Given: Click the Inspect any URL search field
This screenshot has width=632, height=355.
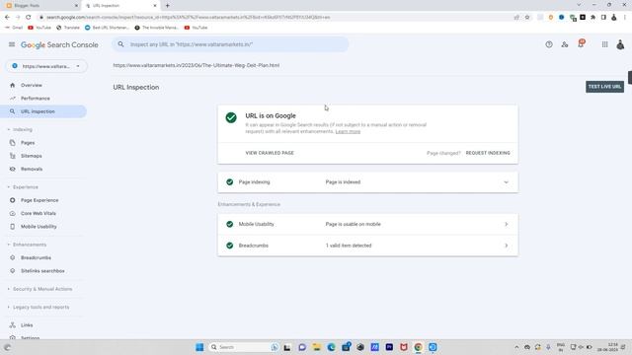Looking at the screenshot, I should (230, 44).
